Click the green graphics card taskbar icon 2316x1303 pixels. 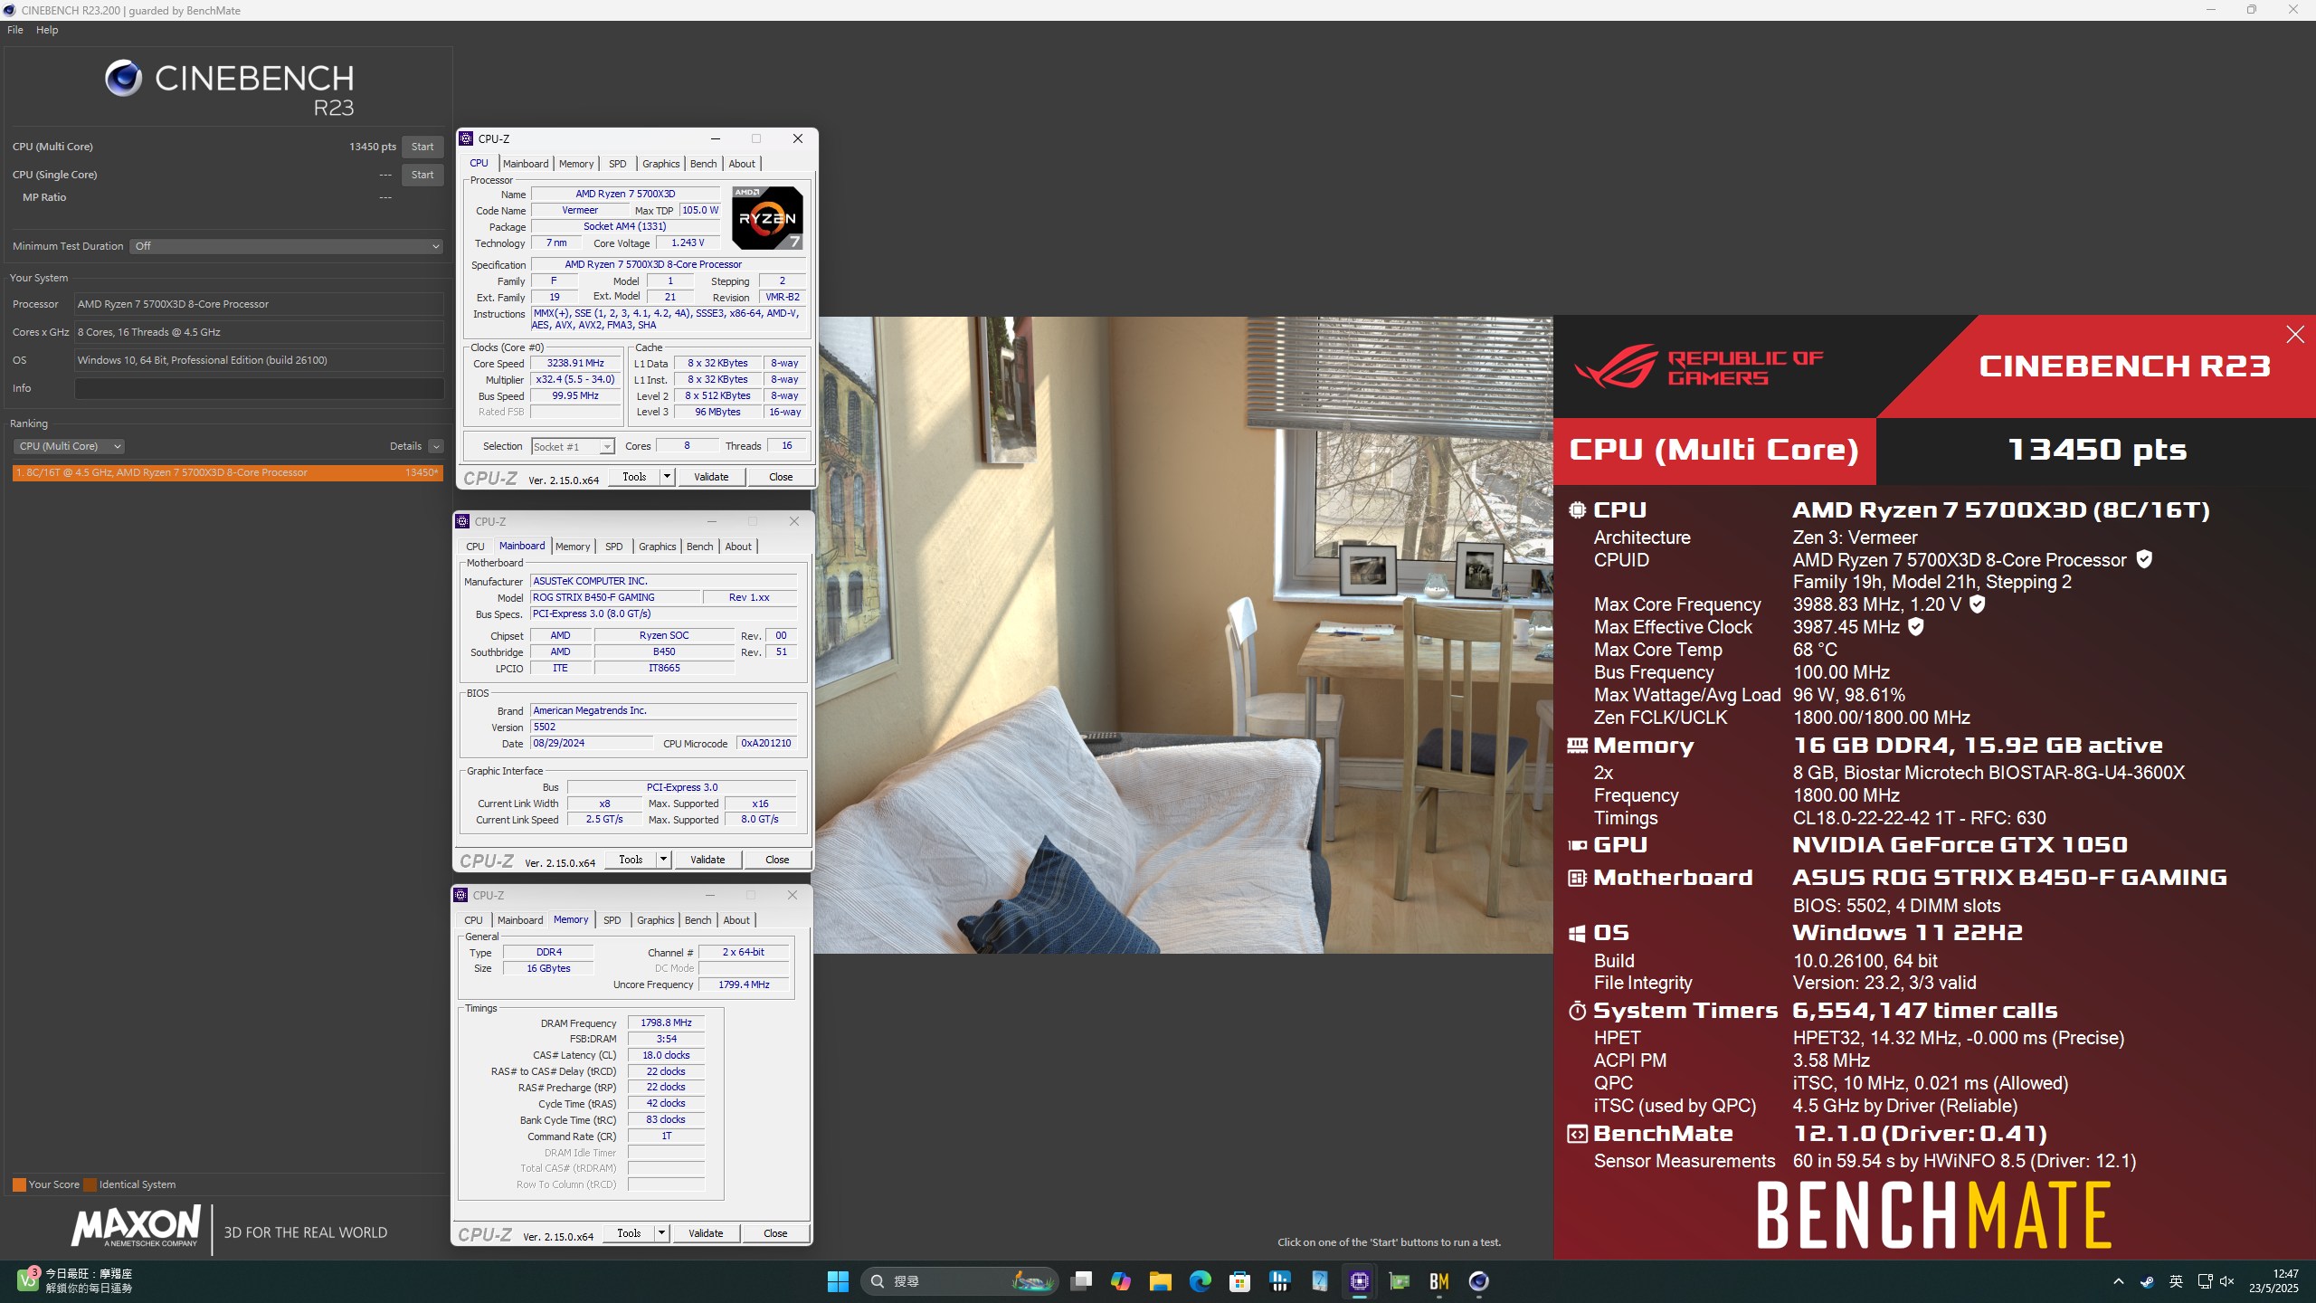point(1400,1281)
